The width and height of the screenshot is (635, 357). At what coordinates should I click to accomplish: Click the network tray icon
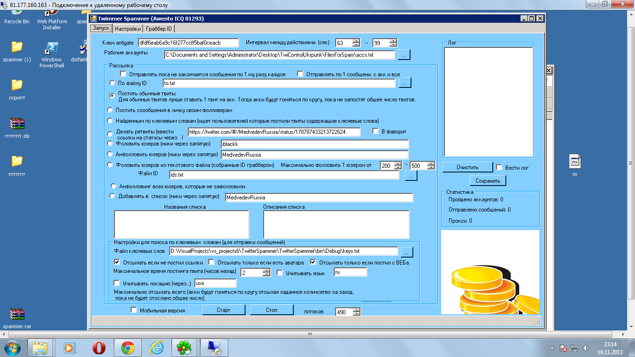pos(575,348)
